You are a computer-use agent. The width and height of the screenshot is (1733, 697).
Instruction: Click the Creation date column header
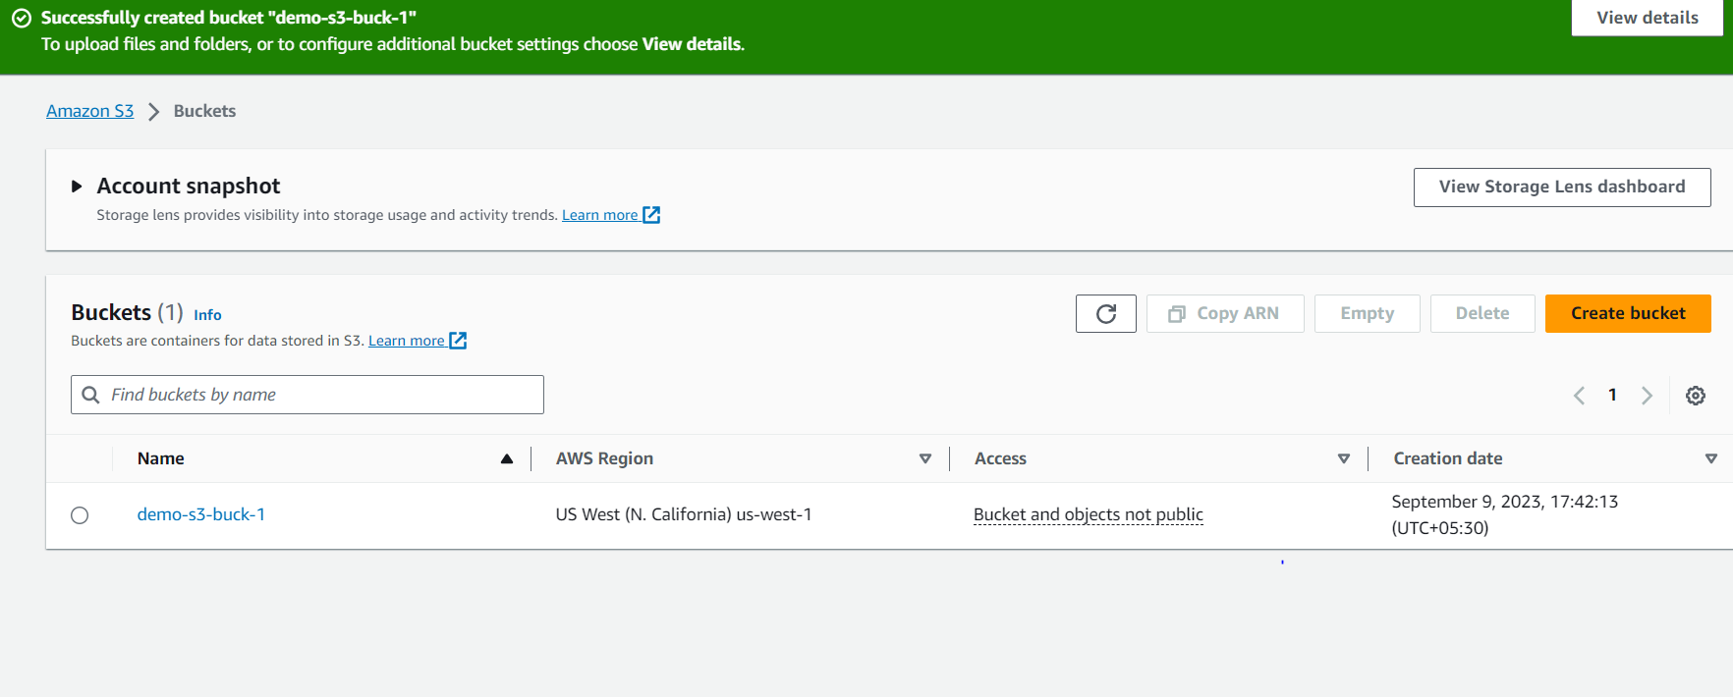point(1448,458)
